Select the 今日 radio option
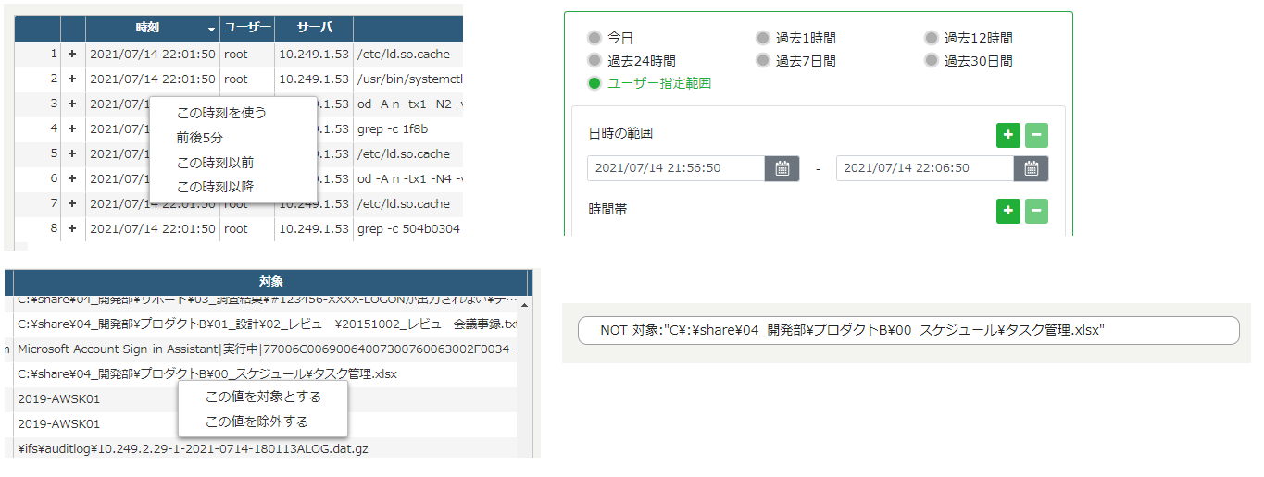1264x477 pixels. tap(594, 38)
